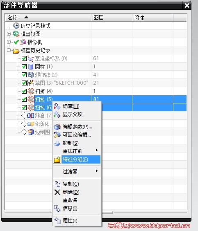Click the 基准坐标系 (0) coordinate icon
198x231 pixels.
[x=31, y=58]
